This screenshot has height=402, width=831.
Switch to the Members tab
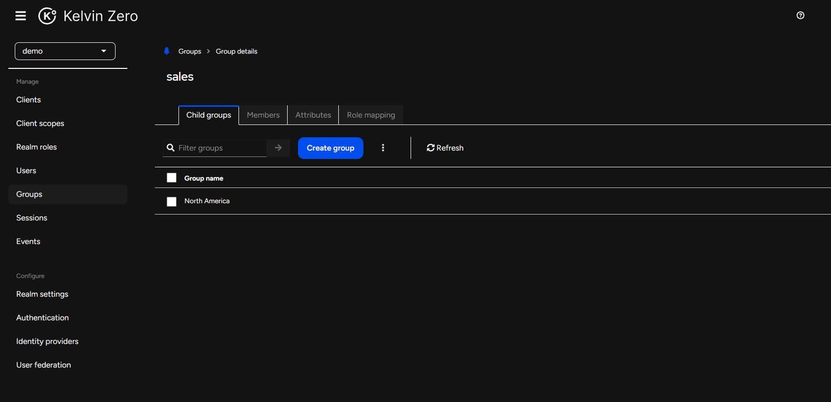pos(263,115)
